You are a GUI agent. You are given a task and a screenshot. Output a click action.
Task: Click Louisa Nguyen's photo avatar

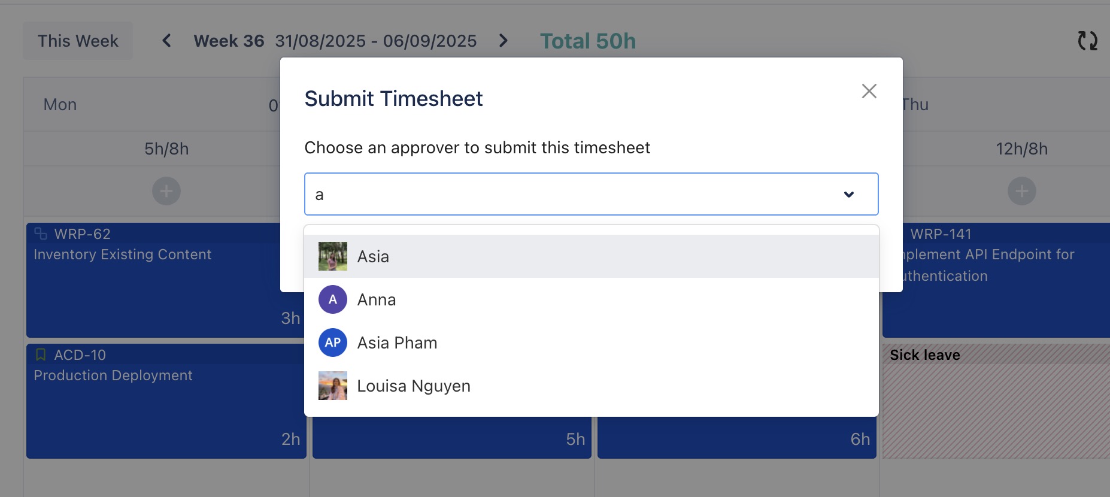[333, 386]
